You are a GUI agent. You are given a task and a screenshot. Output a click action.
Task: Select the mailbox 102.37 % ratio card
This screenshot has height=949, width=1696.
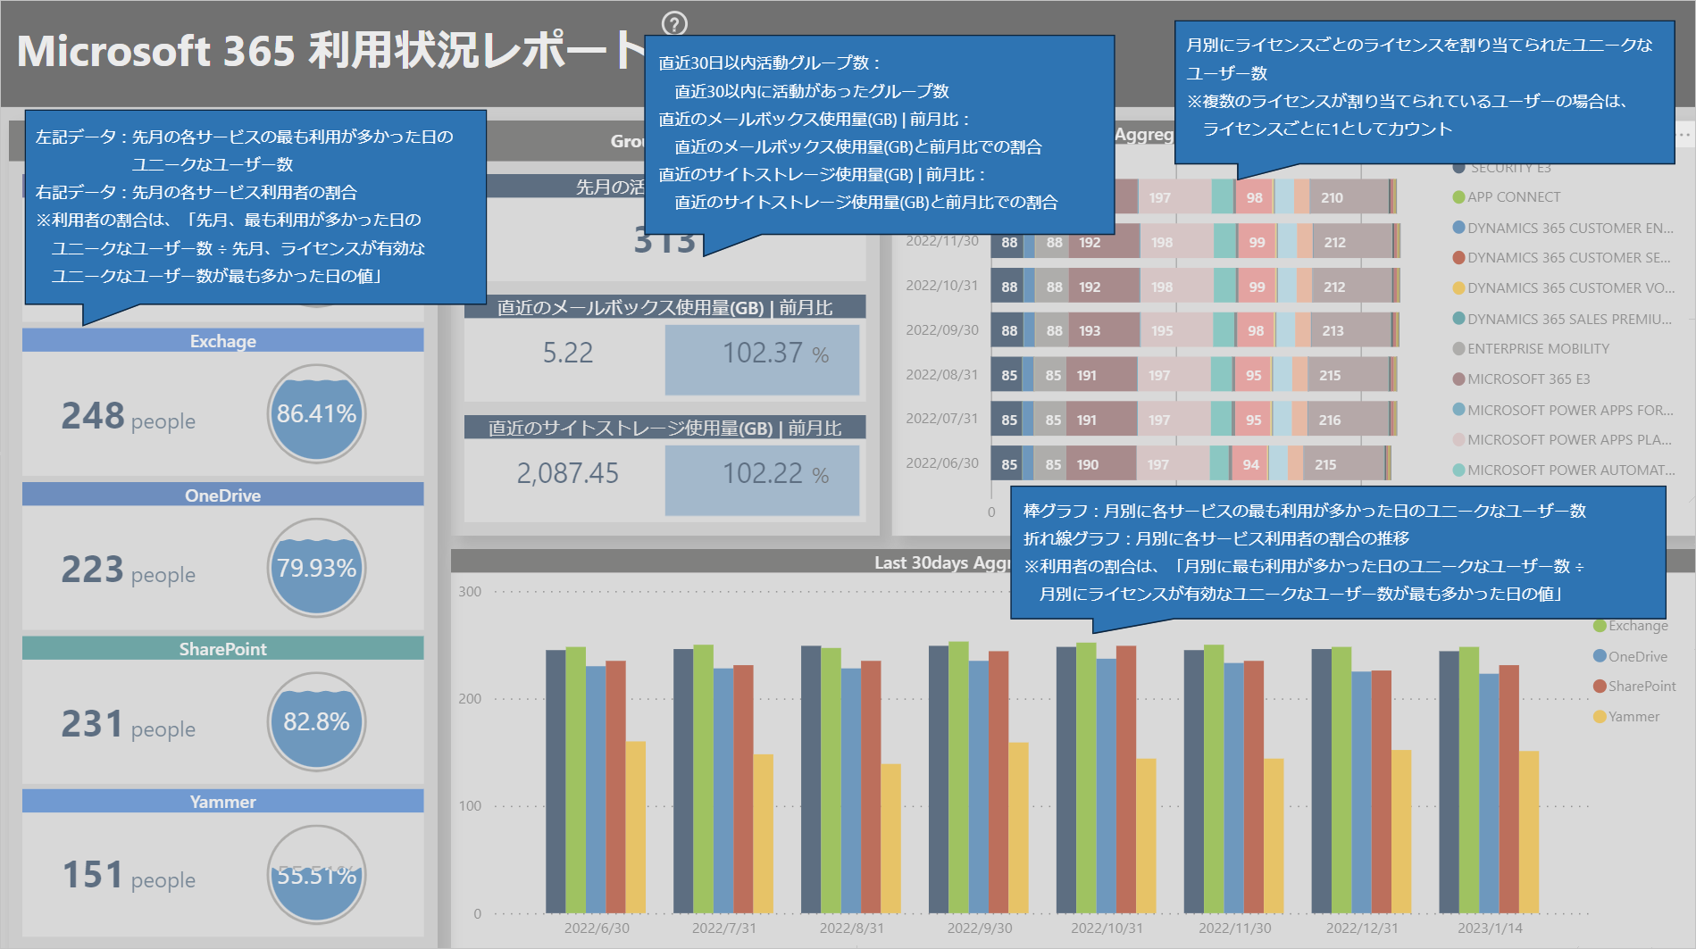tap(762, 359)
